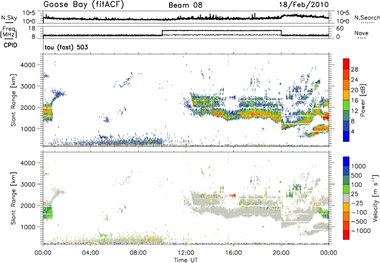Pick the light green 12–16 dB power swatch
Screen dimensions: 380x263
pos(346,105)
